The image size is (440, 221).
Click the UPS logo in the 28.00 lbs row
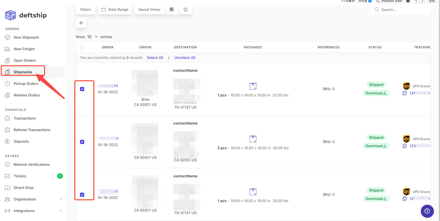click(x=406, y=192)
